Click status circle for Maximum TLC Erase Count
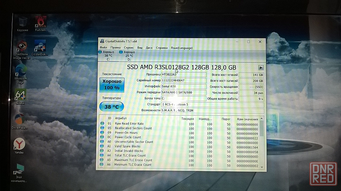The image size is (341, 191). click(x=102, y=160)
